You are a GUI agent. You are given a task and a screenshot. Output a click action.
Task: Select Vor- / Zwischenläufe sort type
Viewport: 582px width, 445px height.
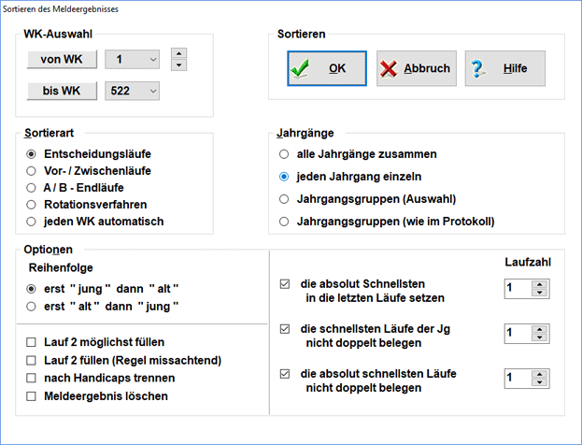coord(32,170)
